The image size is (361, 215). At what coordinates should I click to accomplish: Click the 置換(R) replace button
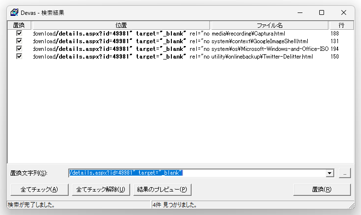322,190
